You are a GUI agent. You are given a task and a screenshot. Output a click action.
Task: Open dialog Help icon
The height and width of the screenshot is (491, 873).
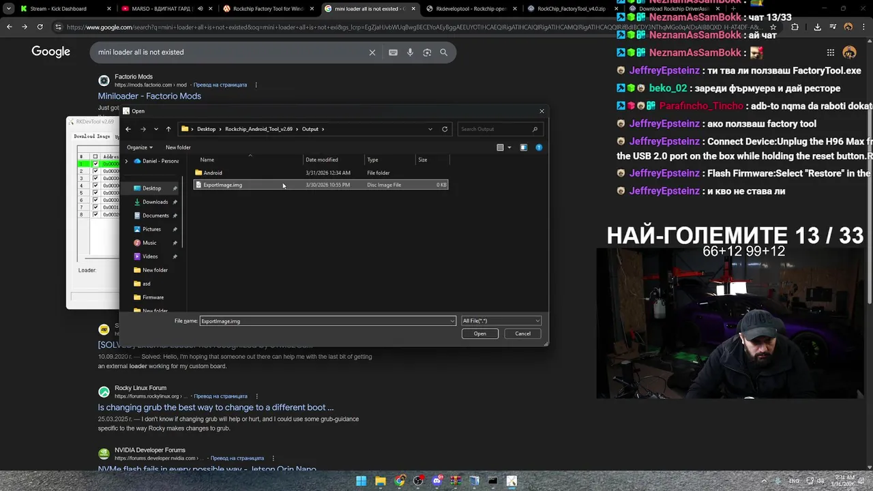click(x=539, y=147)
